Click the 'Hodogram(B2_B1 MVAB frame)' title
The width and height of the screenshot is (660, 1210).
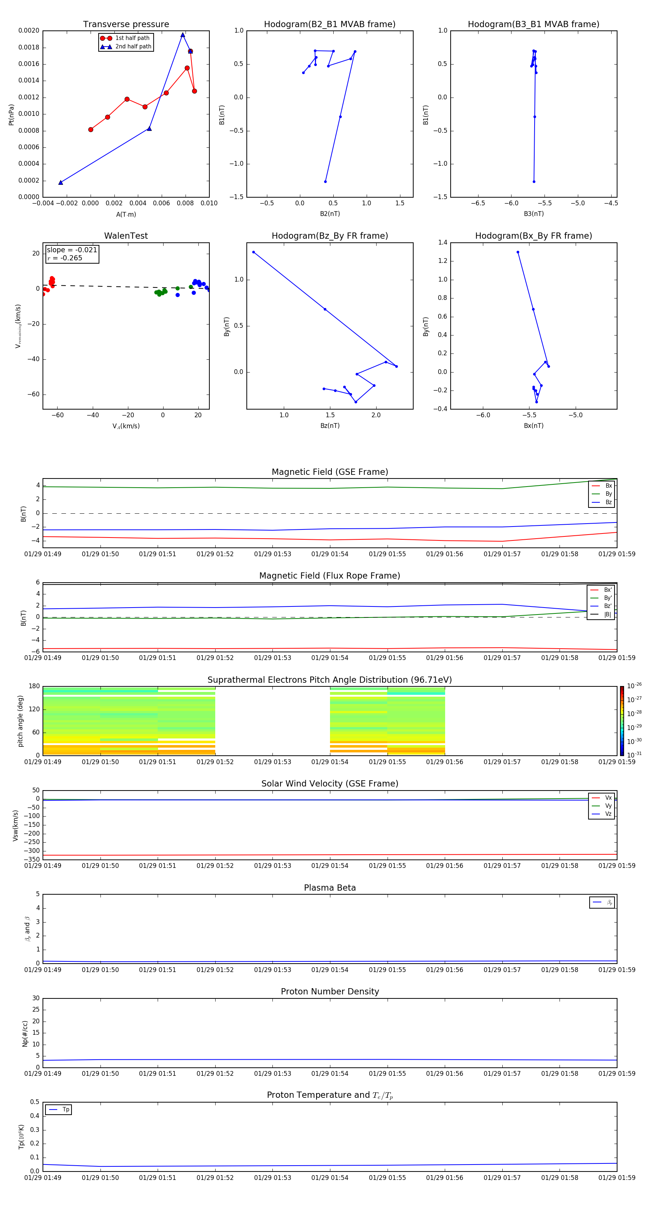(x=330, y=25)
